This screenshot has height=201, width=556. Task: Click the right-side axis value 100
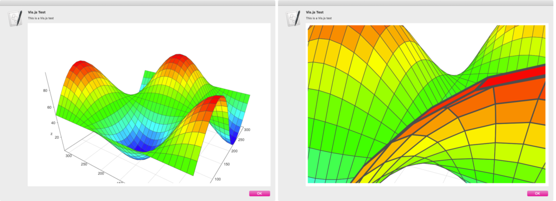point(218,179)
